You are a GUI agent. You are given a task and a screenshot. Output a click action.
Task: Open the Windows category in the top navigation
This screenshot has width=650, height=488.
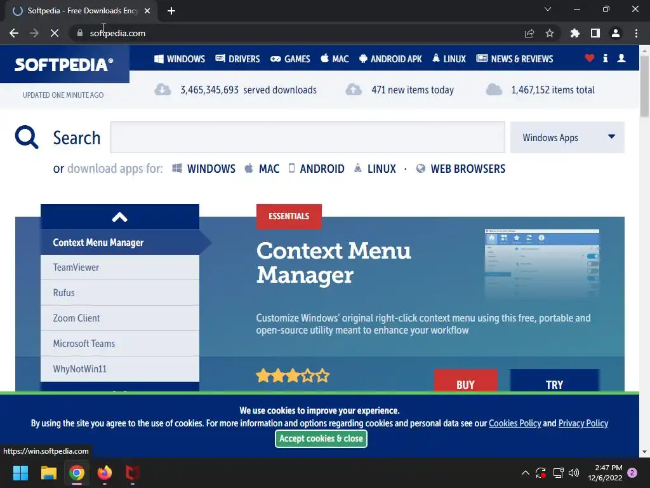click(x=180, y=59)
